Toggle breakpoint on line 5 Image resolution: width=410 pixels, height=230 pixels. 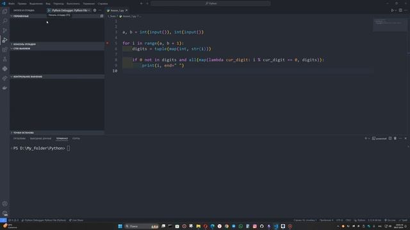pyautogui.click(x=108, y=43)
